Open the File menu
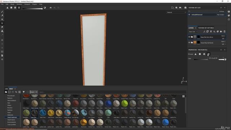Viewport: 231px width, 130px height. 2,4
